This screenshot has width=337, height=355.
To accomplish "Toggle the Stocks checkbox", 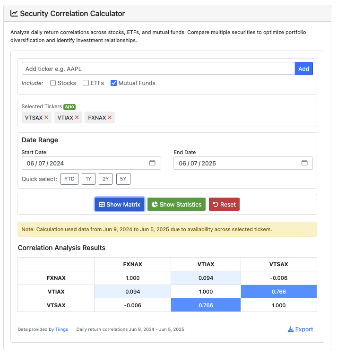I will point(53,83).
